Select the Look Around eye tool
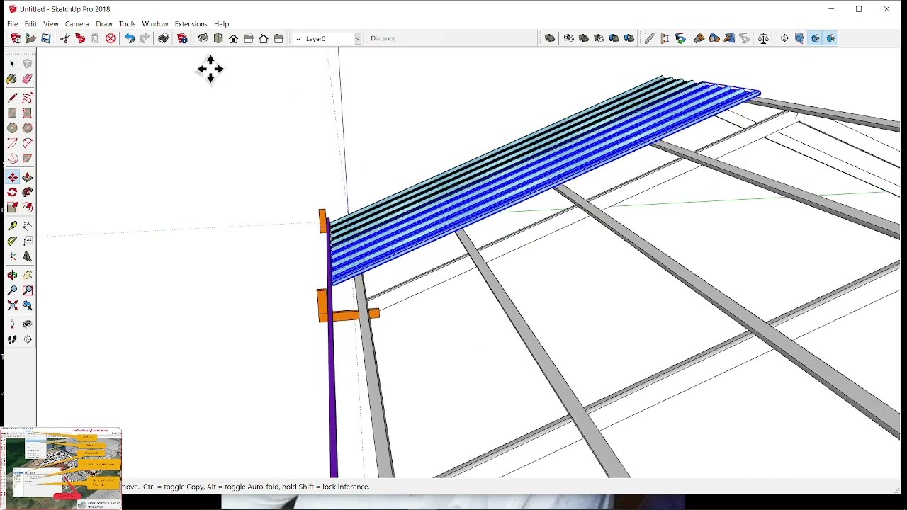907x510 pixels. pyautogui.click(x=27, y=324)
